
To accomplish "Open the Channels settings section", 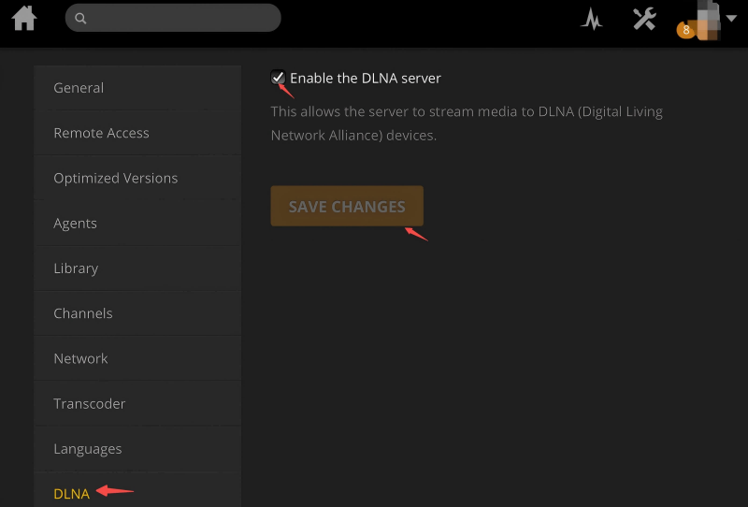I will 82,313.
